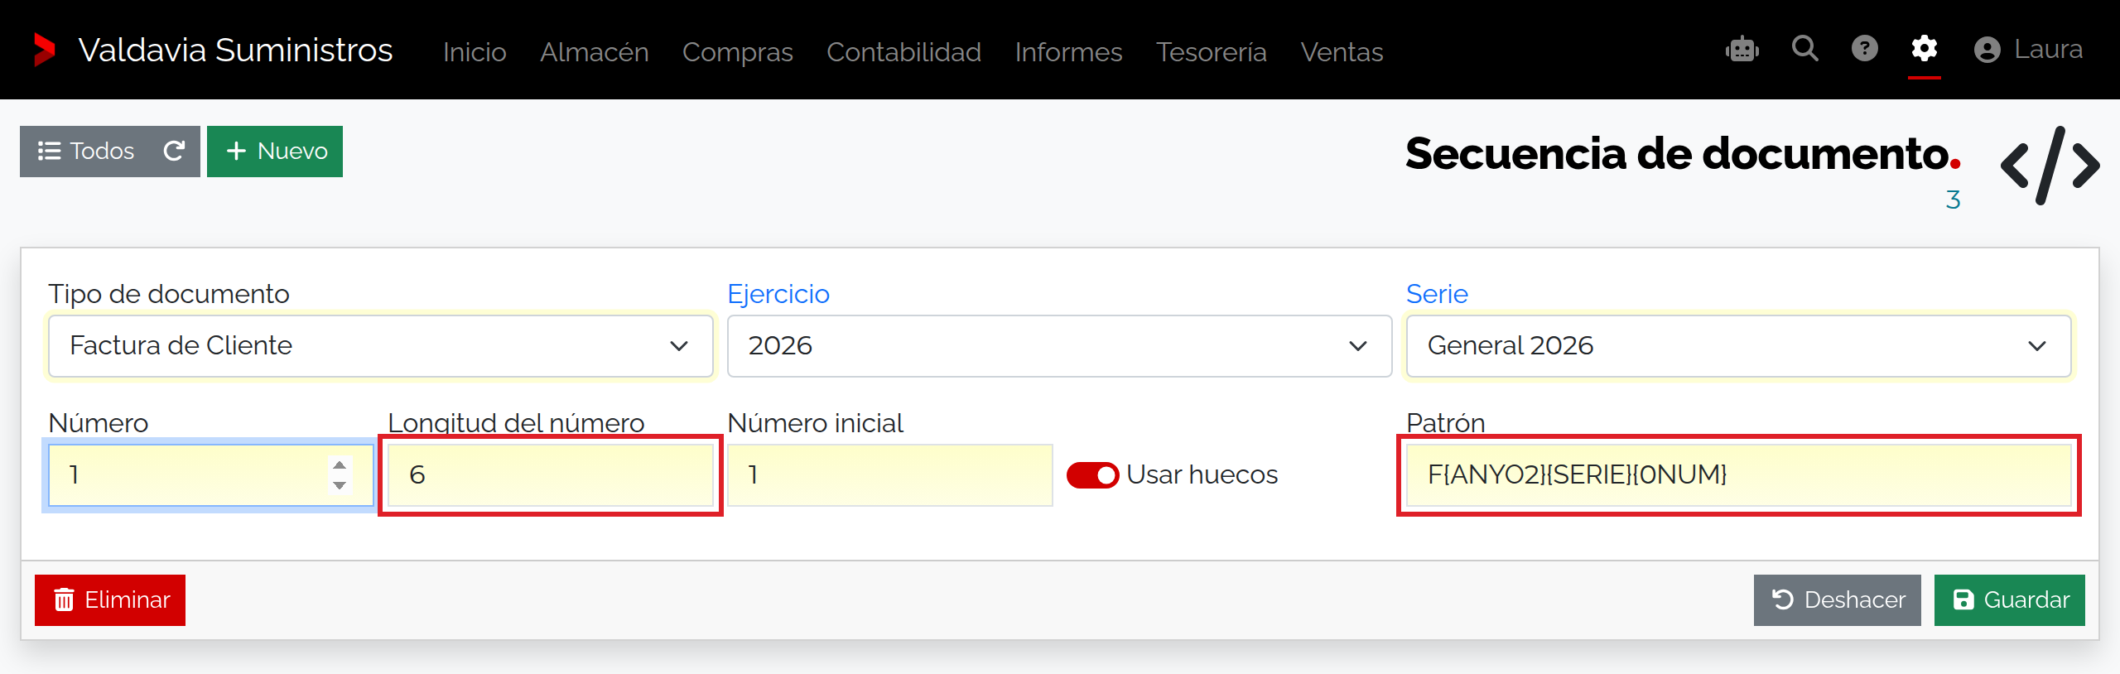Open the robot assistant icon
2120x674 pixels.
point(1742,50)
